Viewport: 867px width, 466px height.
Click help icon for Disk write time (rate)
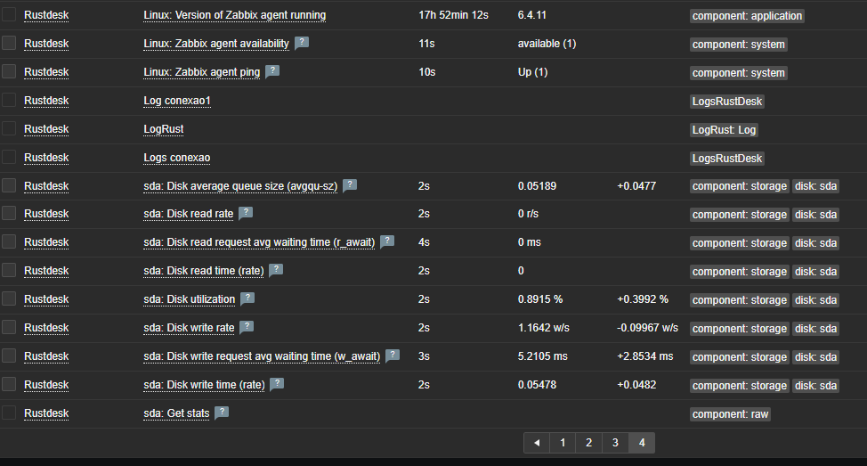(277, 384)
